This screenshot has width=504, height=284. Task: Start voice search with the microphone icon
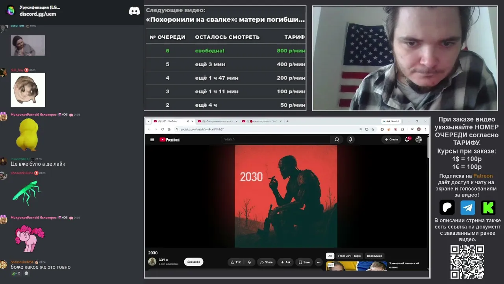(350, 139)
